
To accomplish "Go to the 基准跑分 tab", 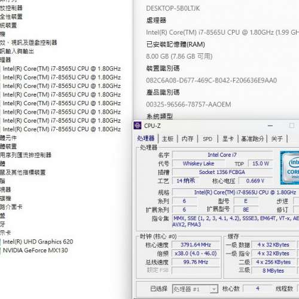I will pyautogui.click(x=252, y=139).
